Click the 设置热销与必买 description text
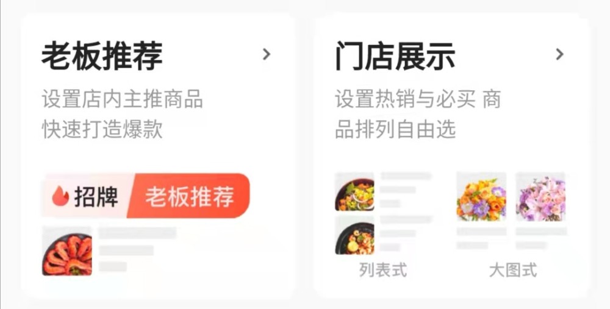 pos(405,99)
